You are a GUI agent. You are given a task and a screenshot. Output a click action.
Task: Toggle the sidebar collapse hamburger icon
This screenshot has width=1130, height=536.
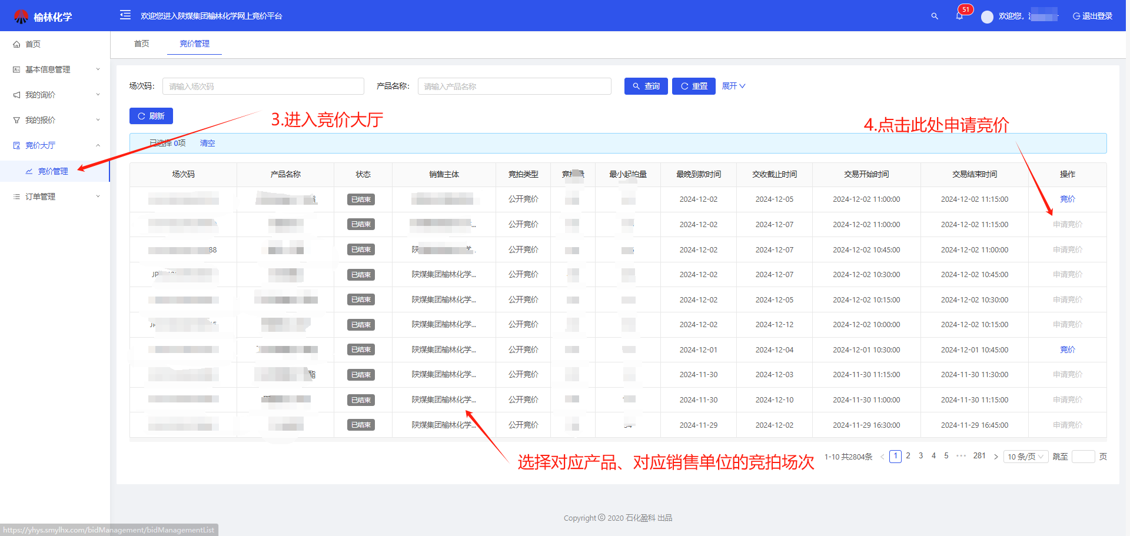click(125, 15)
